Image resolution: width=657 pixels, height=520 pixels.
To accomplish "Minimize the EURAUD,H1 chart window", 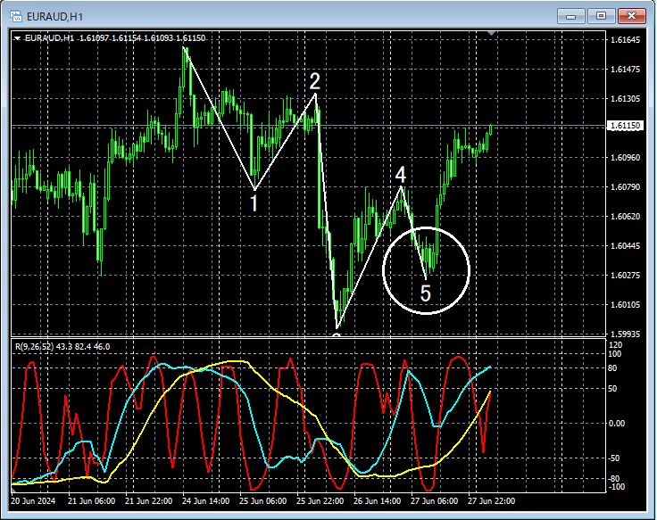I will pyautogui.click(x=570, y=16).
